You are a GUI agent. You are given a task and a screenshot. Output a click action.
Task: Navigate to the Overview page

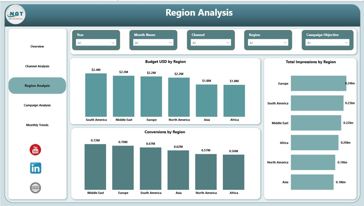[x=37, y=46]
